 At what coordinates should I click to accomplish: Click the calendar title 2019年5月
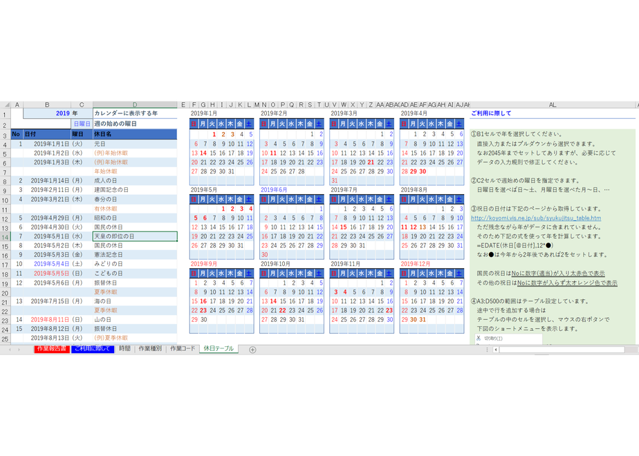pos(204,190)
